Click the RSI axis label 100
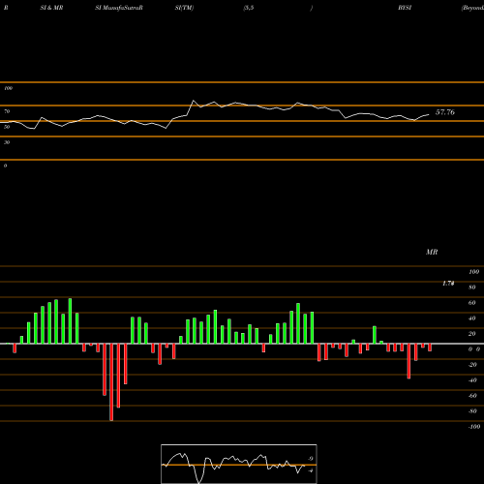The height and width of the screenshot is (484, 484). tap(8, 88)
